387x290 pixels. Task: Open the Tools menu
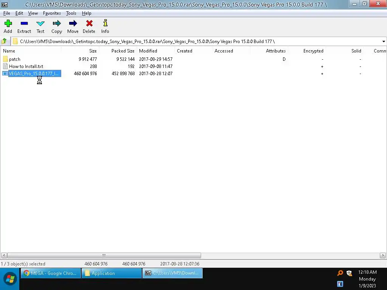(x=71, y=13)
